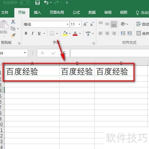Click the Decrease Indent icon
The image size is (149, 149).
coord(123,33)
